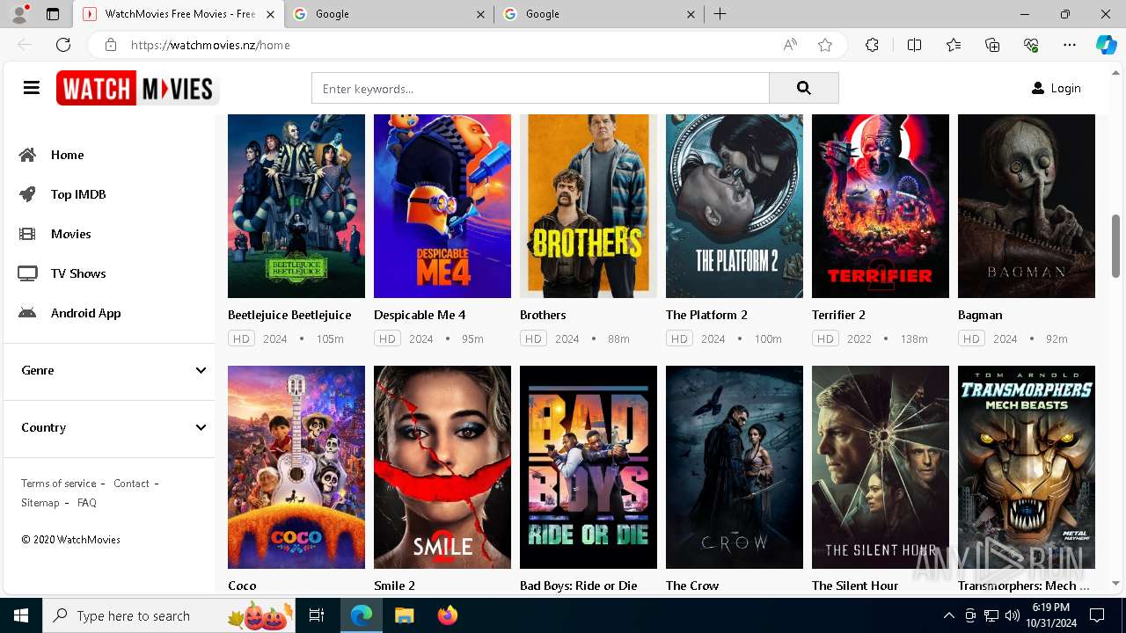
Task: Open the Bad Boys Ride or Die poster
Action: 589,467
